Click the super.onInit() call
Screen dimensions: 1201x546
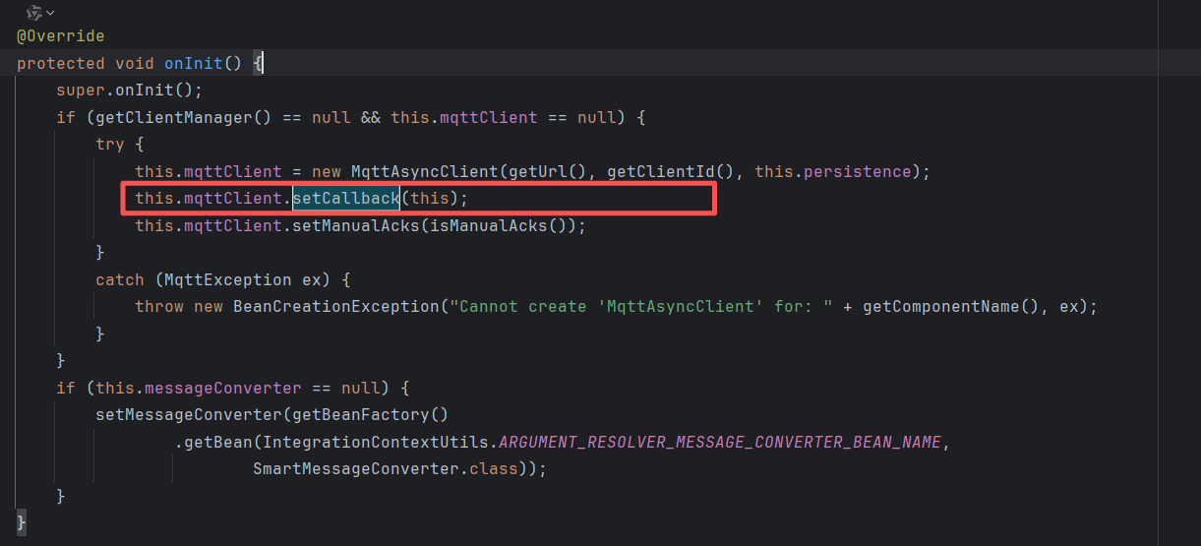pyautogui.click(x=128, y=91)
